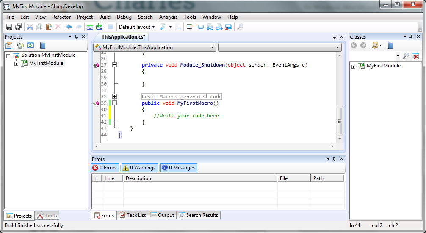The height and width of the screenshot is (233, 426).
Task: Click the magnifier Find icon in toolbar
Action: (x=240, y=27)
